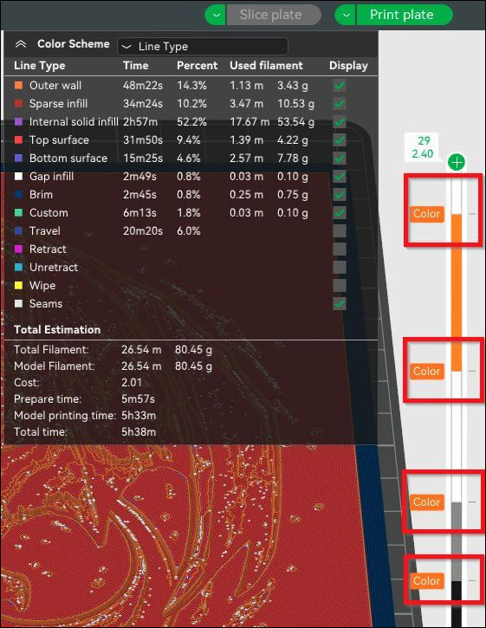
Task: Click the green plus icon on layer slider
Action: pyautogui.click(x=457, y=163)
